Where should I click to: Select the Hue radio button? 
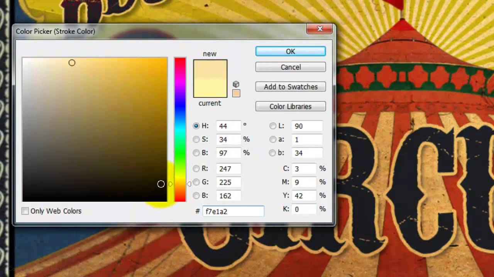[x=196, y=126]
